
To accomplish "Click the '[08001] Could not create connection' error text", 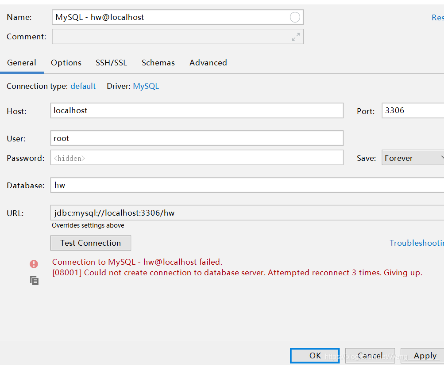I will click(237, 273).
